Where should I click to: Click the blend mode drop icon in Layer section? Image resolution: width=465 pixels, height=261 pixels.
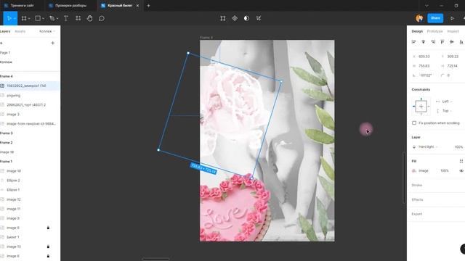click(414, 146)
